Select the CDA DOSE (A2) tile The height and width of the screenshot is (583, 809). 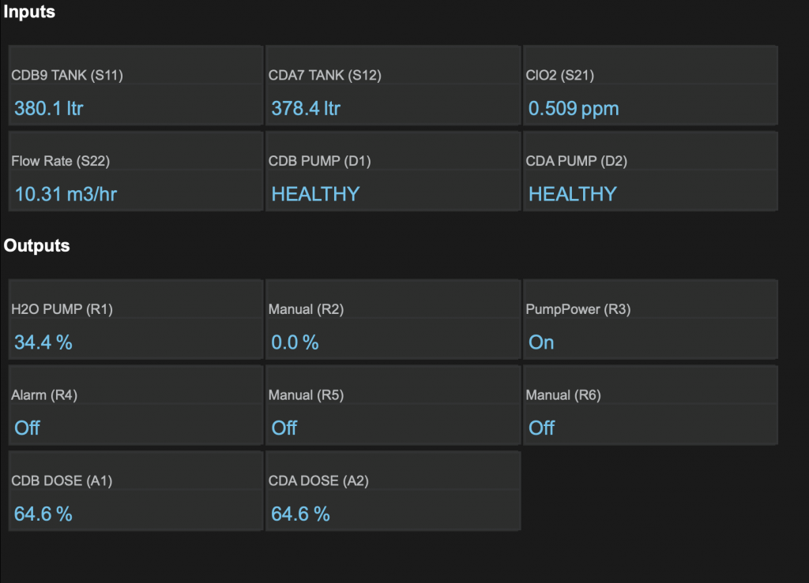coord(393,489)
